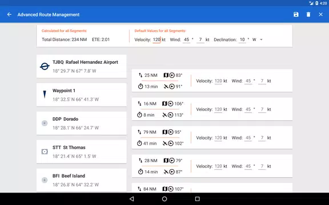Select the TJBQ Rafael Hernandez Airport card
This screenshot has height=205, width=329.
point(82,66)
